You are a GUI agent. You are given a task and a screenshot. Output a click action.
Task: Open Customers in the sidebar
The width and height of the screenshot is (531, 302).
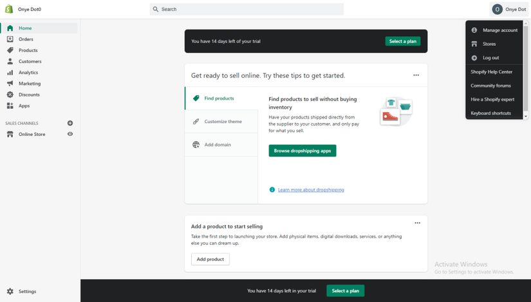point(40,61)
